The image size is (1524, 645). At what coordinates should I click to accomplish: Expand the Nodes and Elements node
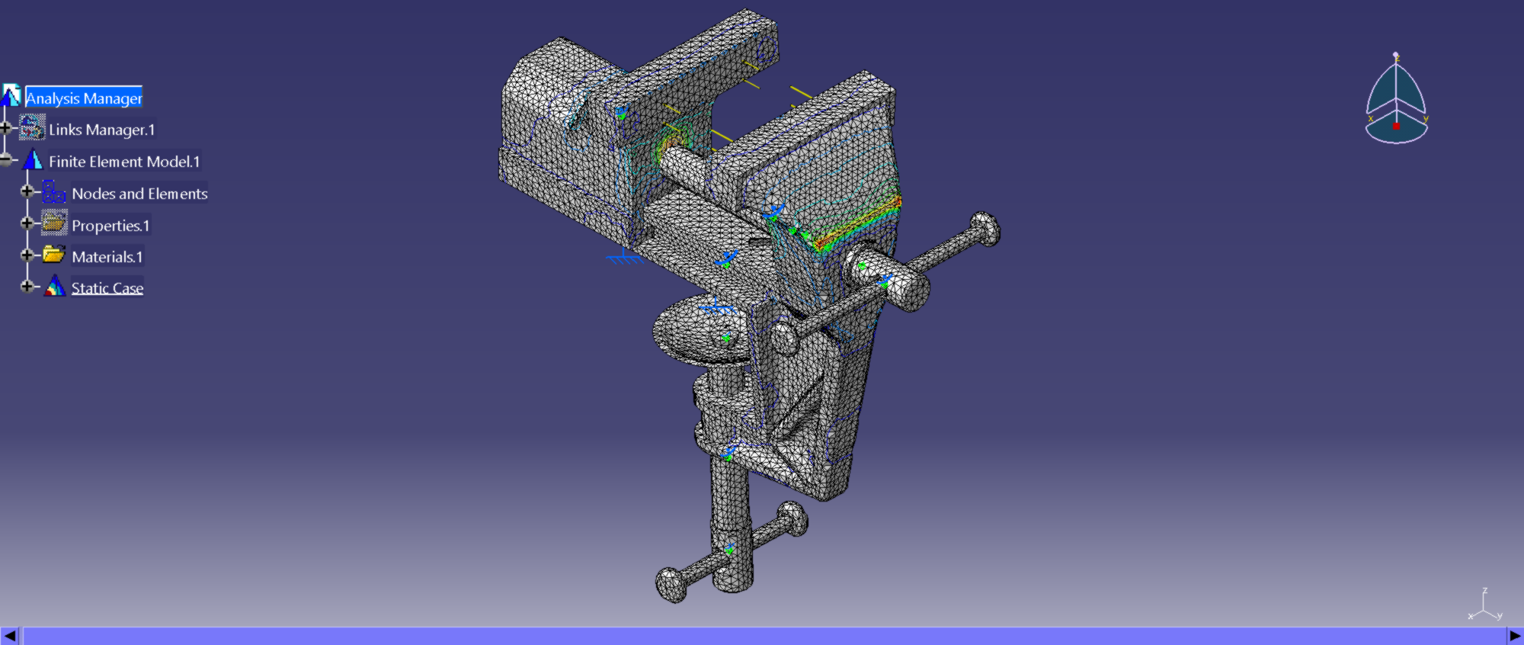pyautogui.click(x=27, y=191)
